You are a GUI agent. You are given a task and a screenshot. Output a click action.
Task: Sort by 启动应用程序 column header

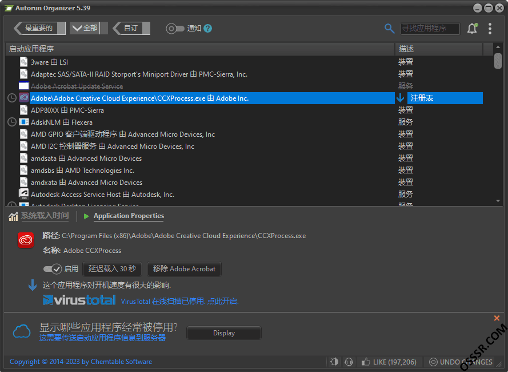pos(200,49)
